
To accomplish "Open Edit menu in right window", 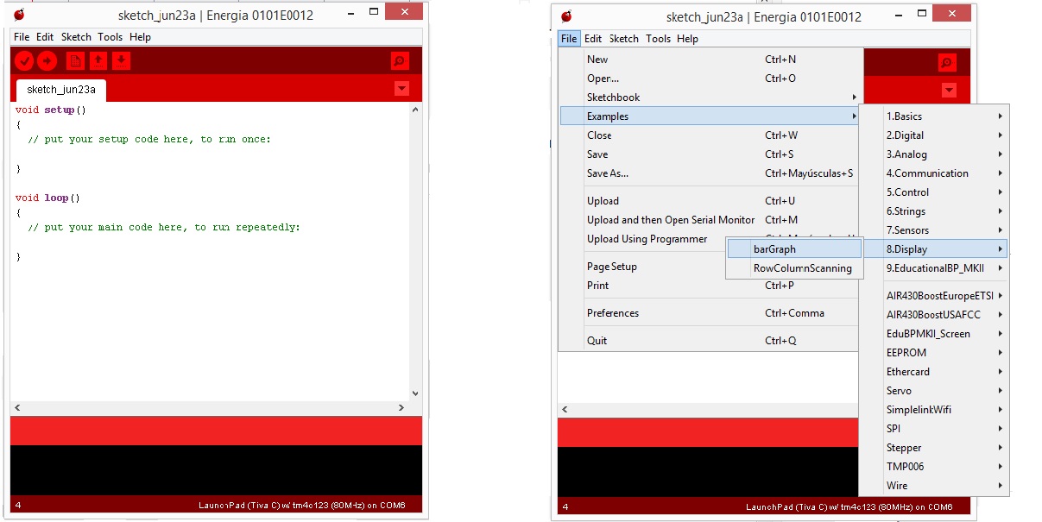I will pyautogui.click(x=593, y=39).
